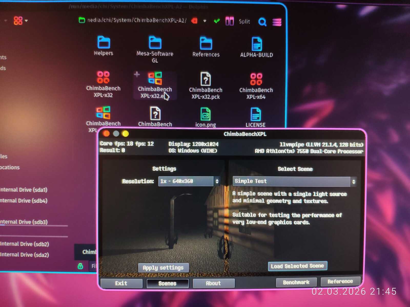This screenshot has width=410, height=307.
Task: Click the green lock icon in Dolphin status bar
Action: tap(80, 266)
